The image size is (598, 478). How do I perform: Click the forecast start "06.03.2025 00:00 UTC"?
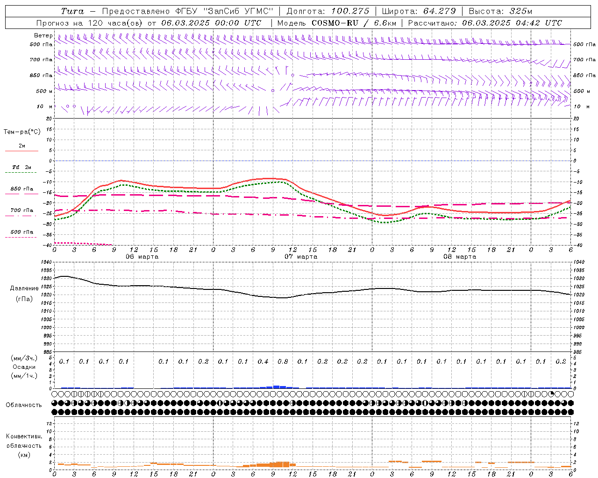tap(211, 23)
